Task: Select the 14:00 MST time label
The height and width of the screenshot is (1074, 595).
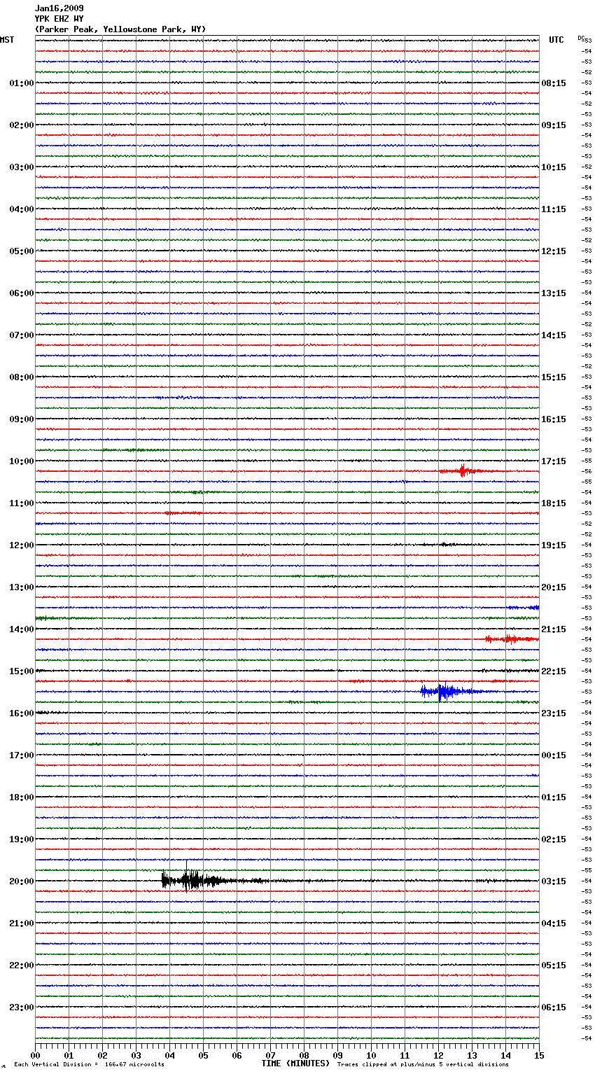Action: 22,629
